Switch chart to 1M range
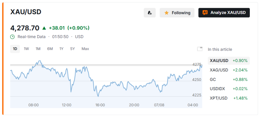 [38, 49]
